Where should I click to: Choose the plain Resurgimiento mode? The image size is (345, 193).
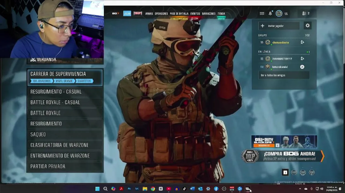(65, 124)
